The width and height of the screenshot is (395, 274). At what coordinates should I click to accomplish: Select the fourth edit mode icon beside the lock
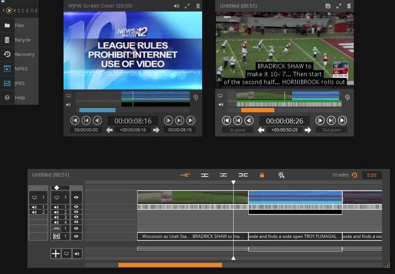click(x=243, y=175)
